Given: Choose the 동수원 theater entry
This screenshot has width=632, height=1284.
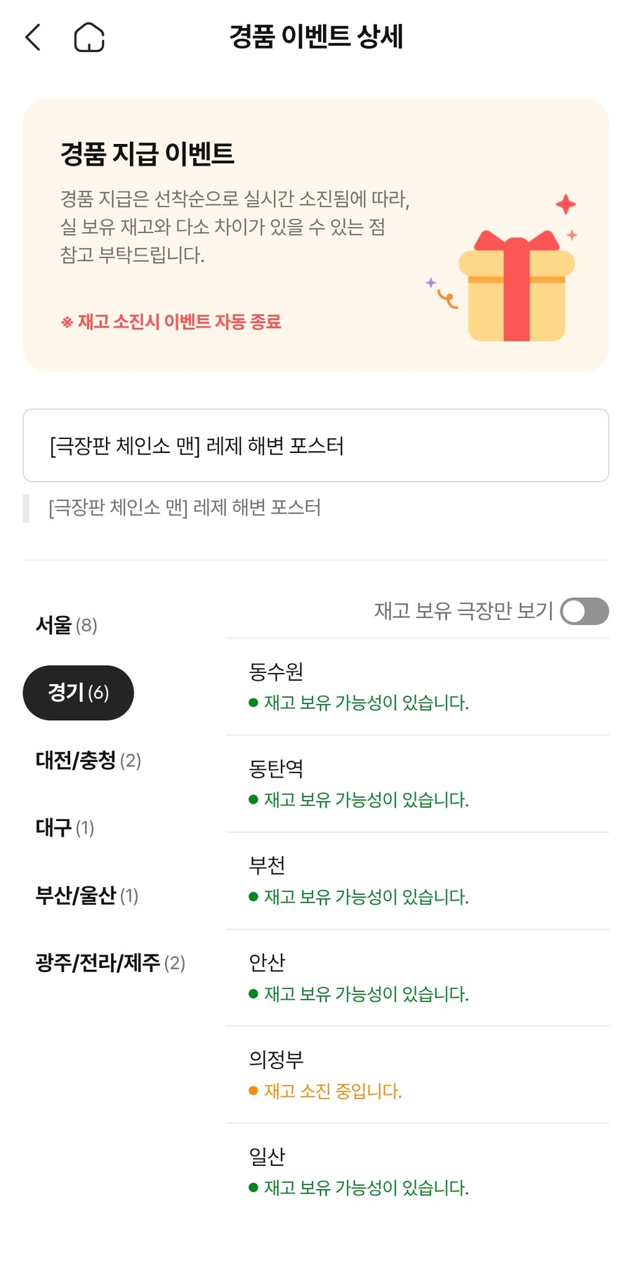Looking at the screenshot, I should click(x=417, y=686).
